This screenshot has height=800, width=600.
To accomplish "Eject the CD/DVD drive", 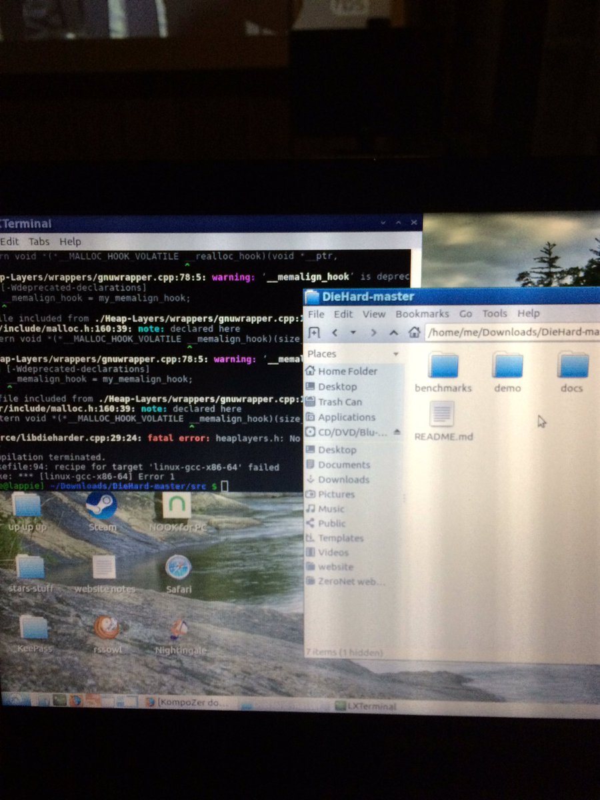I will tap(397, 432).
